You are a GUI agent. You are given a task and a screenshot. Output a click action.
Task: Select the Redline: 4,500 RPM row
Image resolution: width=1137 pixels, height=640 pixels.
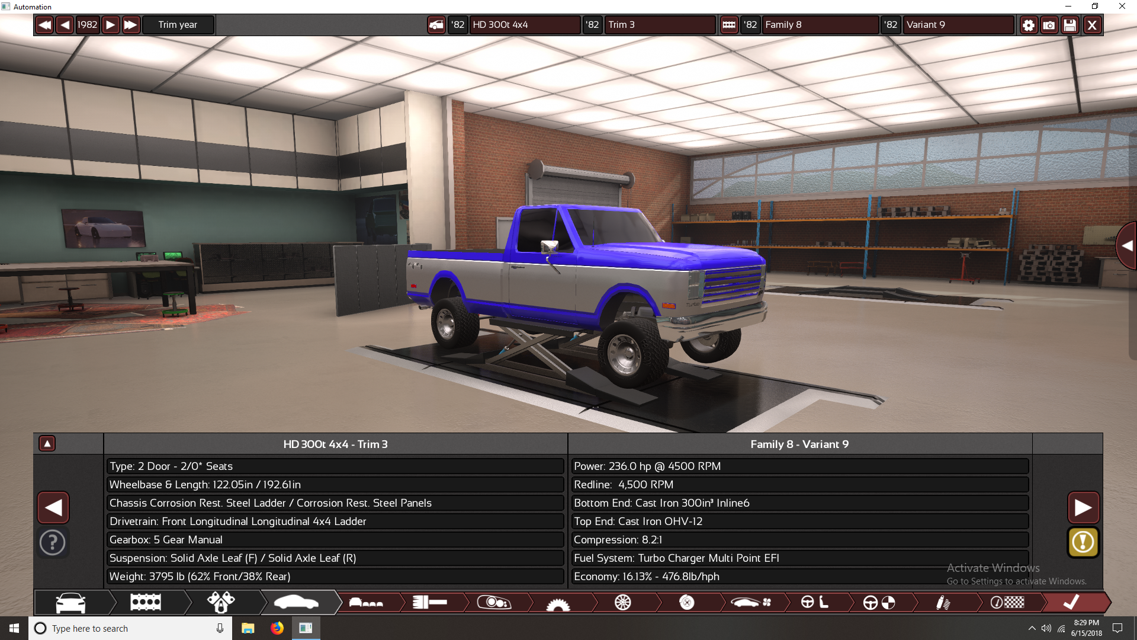(x=800, y=485)
